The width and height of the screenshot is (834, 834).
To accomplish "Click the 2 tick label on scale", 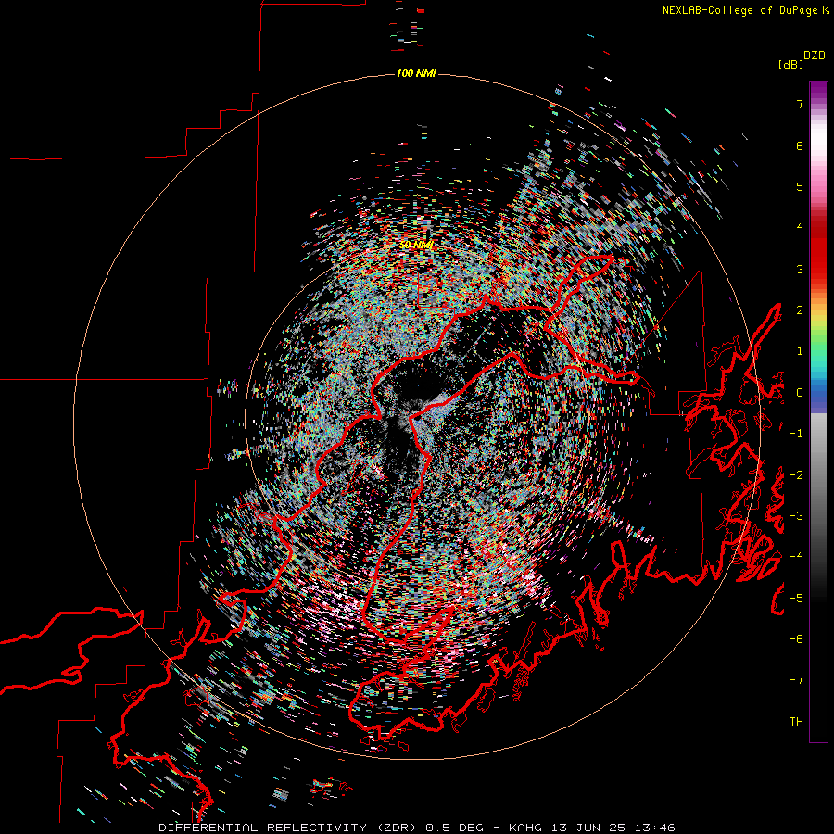I will pos(800,310).
